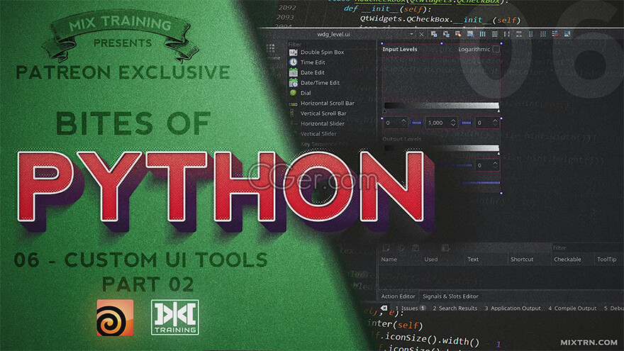Click the third Input Levels spin box showing 0
The width and height of the screenshot is (624, 351).
point(488,123)
